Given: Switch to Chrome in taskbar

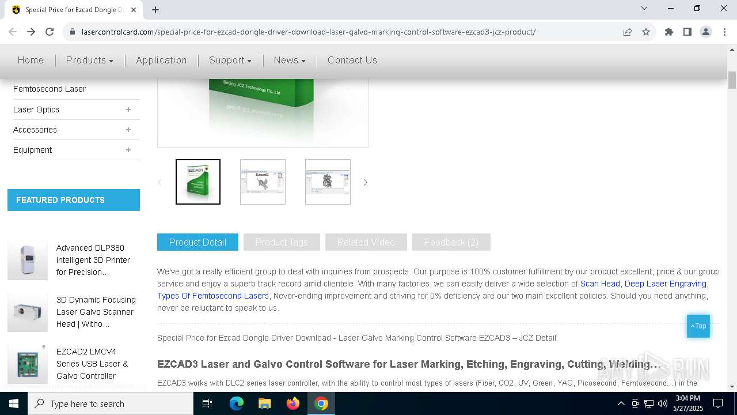Looking at the screenshot, I should (x=321, y=403).
